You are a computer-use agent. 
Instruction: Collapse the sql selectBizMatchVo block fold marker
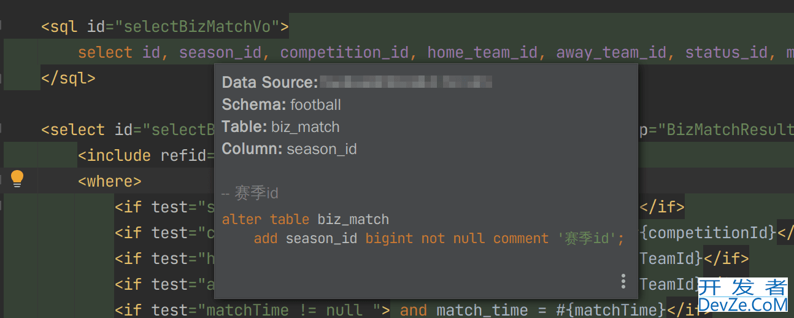1,26
